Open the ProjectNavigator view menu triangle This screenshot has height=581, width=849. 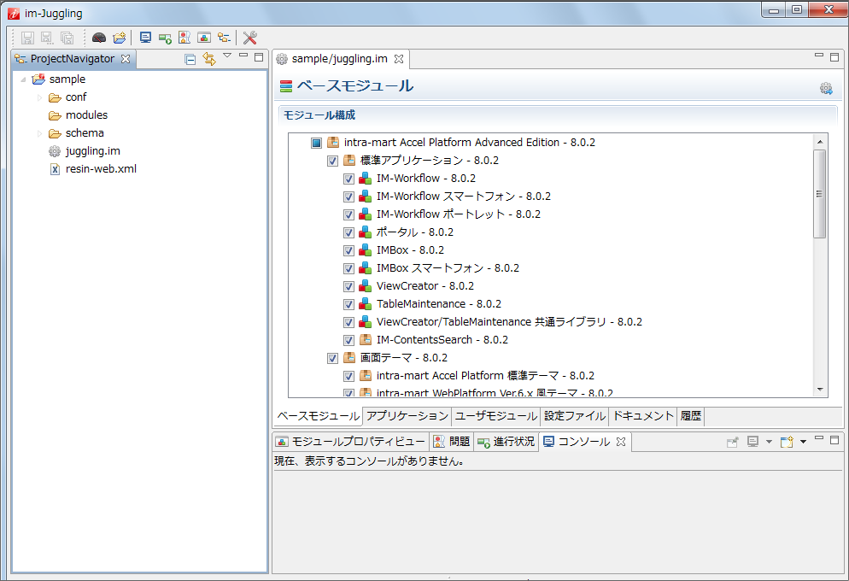point(227,56)
